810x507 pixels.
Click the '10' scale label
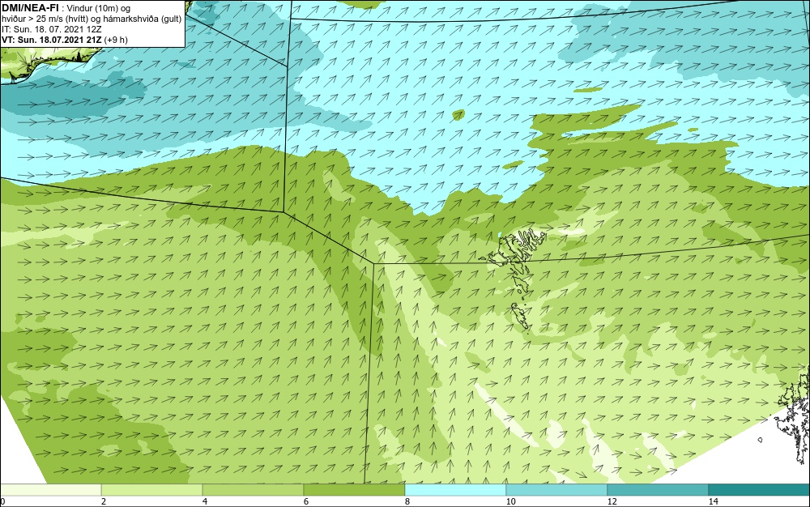coord(511,501)
